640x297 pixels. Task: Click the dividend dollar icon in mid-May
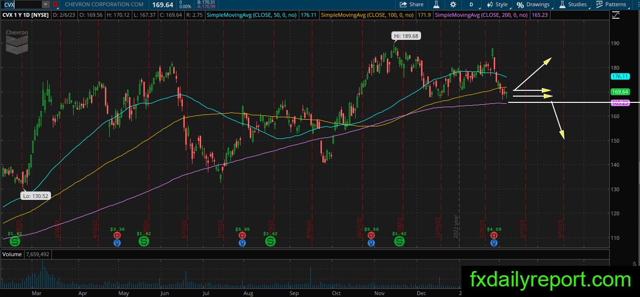(x=143, y=241)
